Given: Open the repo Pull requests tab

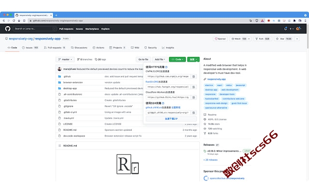Looking at the screenshot, I should [x=55, y=48].
